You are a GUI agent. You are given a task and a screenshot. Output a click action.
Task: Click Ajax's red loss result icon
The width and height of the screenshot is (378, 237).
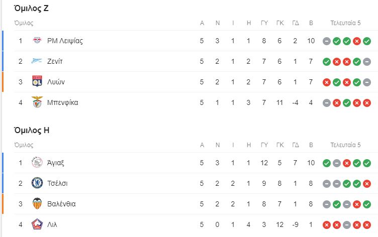[347, 163]
